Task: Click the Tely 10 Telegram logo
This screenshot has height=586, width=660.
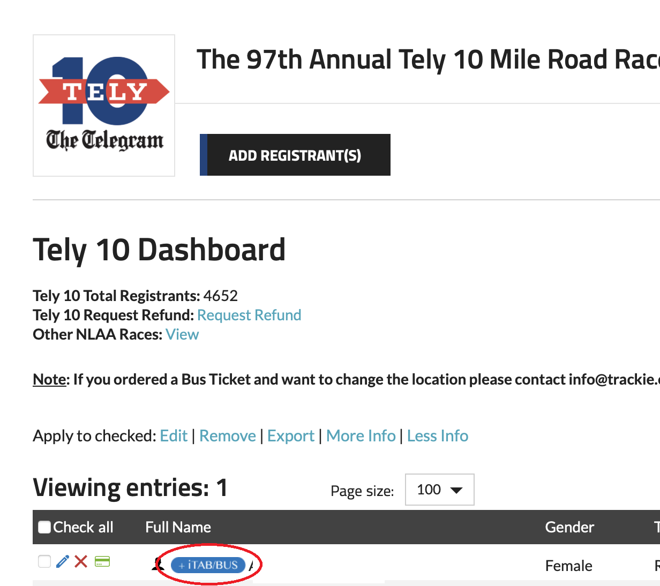Action: pos(104,106)
